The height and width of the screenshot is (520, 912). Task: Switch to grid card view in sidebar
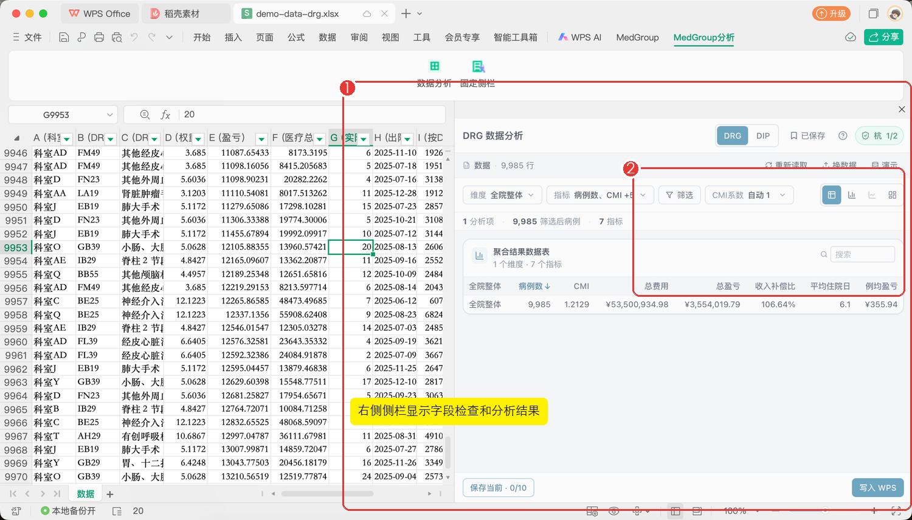coord(892,195)
